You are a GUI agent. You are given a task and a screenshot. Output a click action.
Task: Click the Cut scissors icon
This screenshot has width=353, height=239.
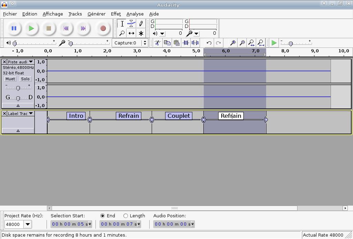point(158,43)
